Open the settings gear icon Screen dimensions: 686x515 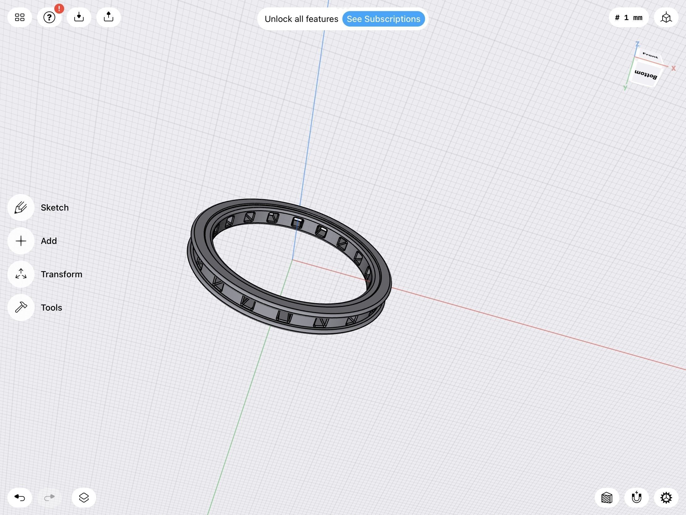tap(666, 498)
